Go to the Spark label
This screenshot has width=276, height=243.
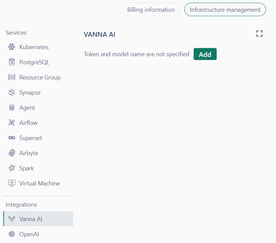tap(27, 168)
